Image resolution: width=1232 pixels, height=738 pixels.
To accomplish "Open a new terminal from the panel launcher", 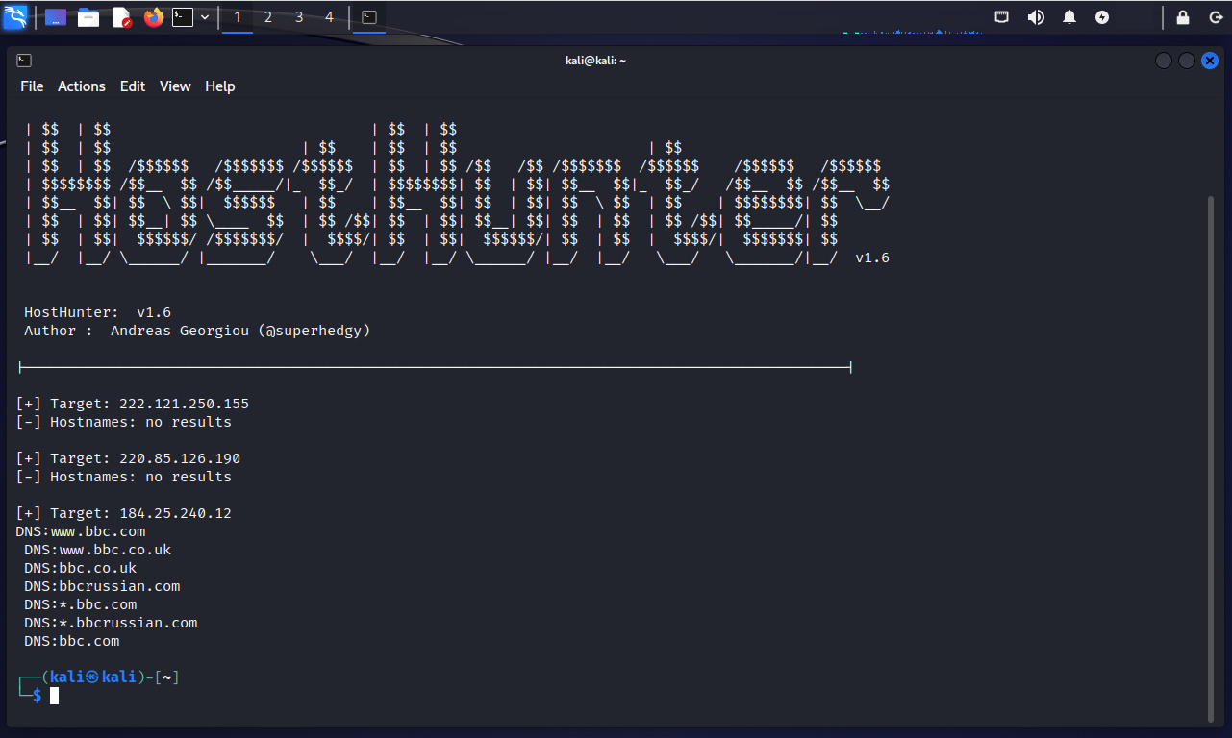I will pos(183,17).
